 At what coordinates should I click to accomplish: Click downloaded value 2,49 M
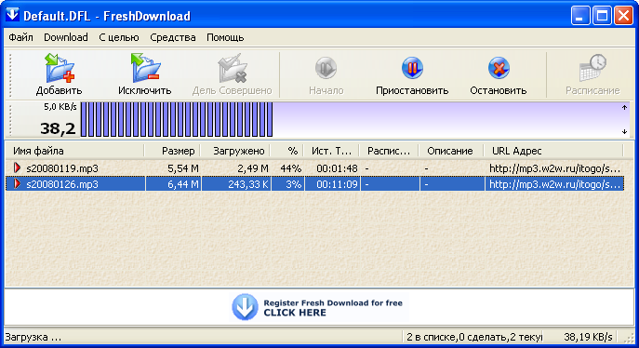point(253,168)
